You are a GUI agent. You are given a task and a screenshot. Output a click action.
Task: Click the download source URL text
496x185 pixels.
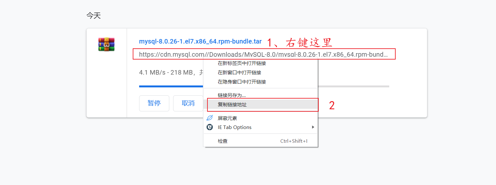(224, 54)
